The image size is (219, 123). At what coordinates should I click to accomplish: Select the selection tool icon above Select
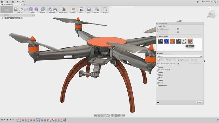tap(105, 9)
